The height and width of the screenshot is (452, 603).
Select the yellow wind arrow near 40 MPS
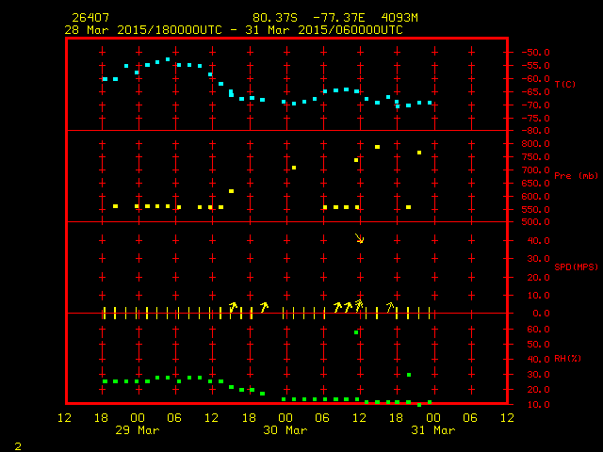pyautogui.click(x=359, y=238)
